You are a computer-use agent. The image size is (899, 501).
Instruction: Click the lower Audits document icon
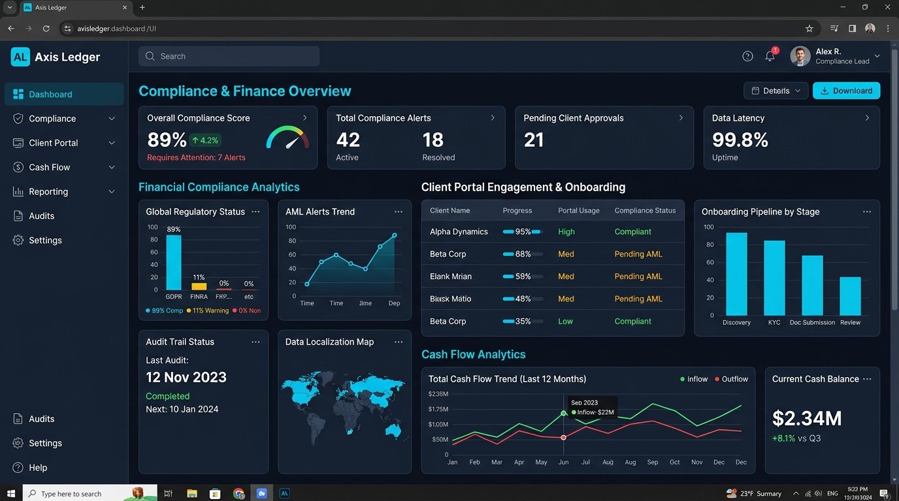click(x=18, y=419)
